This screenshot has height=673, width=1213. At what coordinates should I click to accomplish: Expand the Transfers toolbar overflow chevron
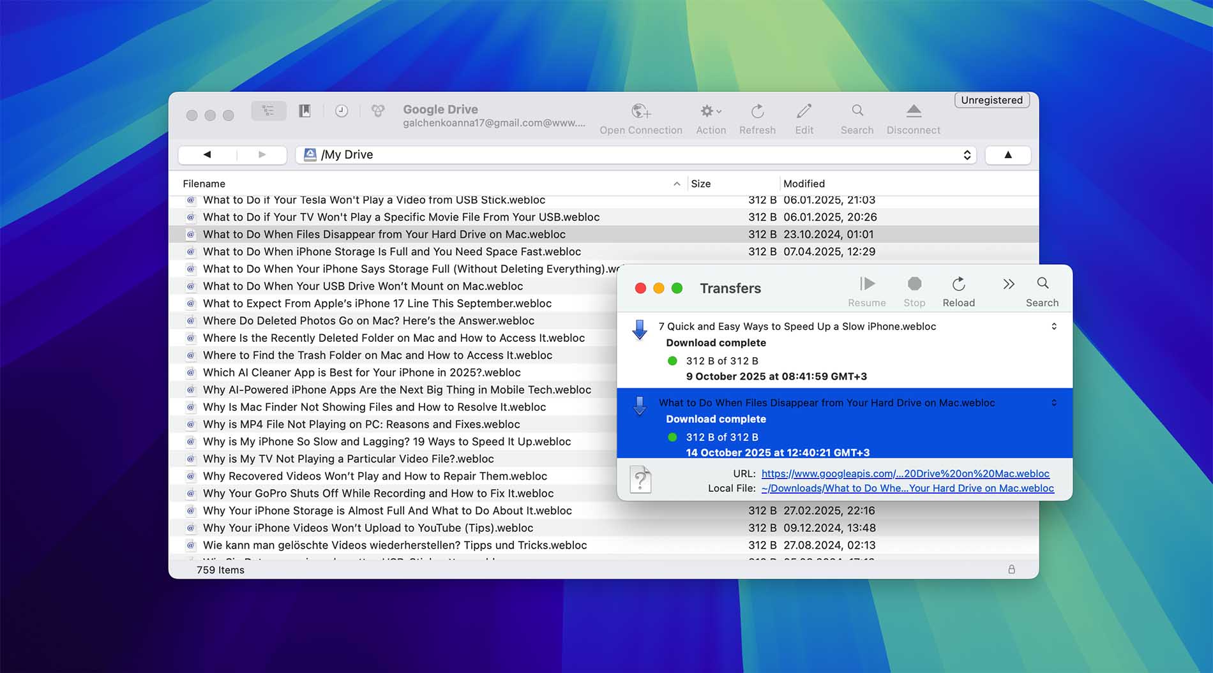(x=1008, y=285)
